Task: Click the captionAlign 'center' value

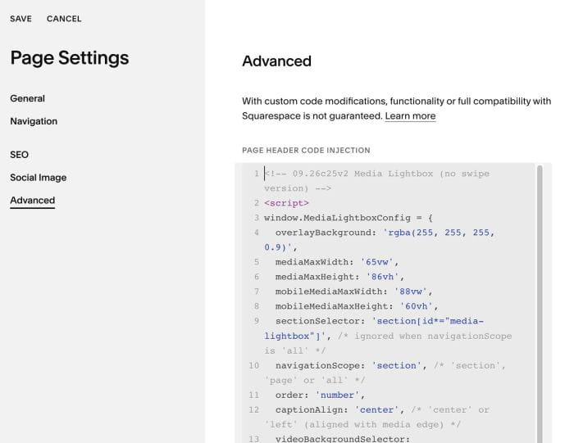Action: click(376, 409)
